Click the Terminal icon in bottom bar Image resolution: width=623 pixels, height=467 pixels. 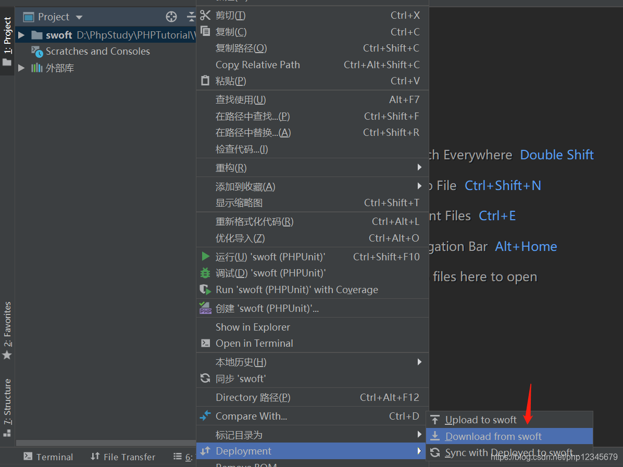[x=28, y=456]
